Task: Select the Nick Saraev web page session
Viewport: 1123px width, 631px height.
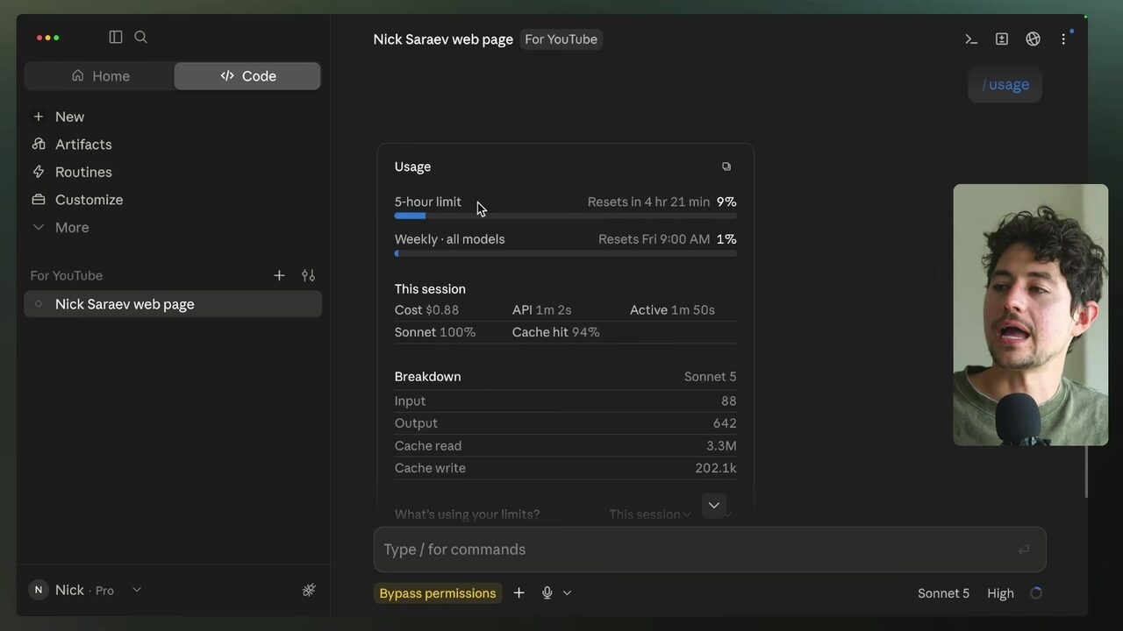Action: pos(173,304)
